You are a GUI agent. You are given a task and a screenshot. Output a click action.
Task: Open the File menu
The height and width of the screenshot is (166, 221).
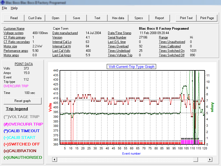point(4,8)
